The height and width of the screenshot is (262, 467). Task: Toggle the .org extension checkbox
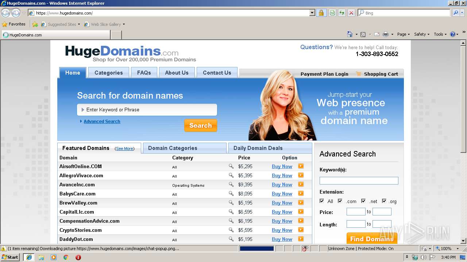[384, 201]
